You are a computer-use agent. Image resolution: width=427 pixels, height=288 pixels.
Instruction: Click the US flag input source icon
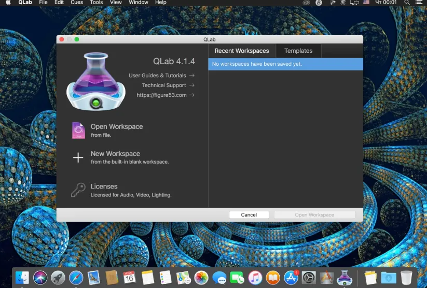[366, 3]
